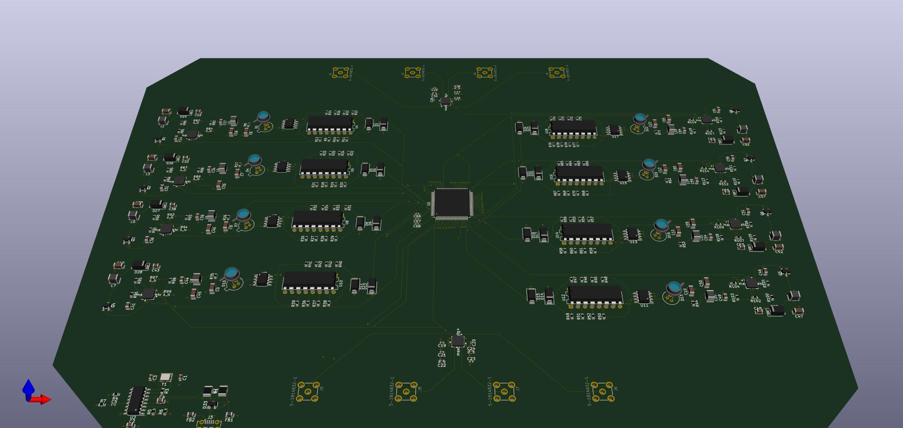
Task: Select the D11 D12 diode pair
Action: (364, 285)
